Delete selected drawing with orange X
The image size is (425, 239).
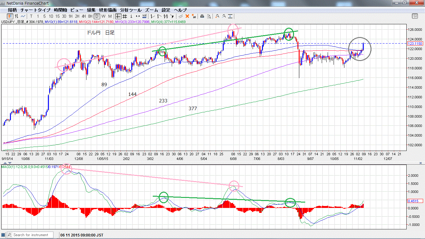click(x=187, y=16)
